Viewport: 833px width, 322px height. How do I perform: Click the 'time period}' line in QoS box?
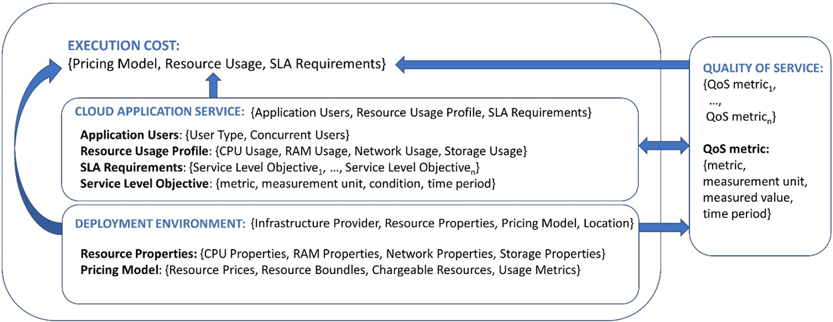[737, 214]
